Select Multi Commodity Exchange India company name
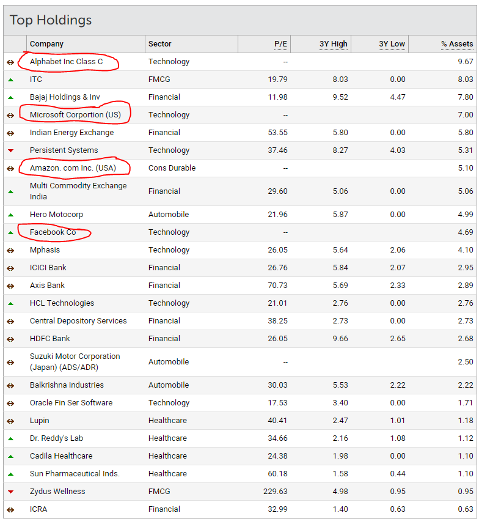 coord(78,191)
